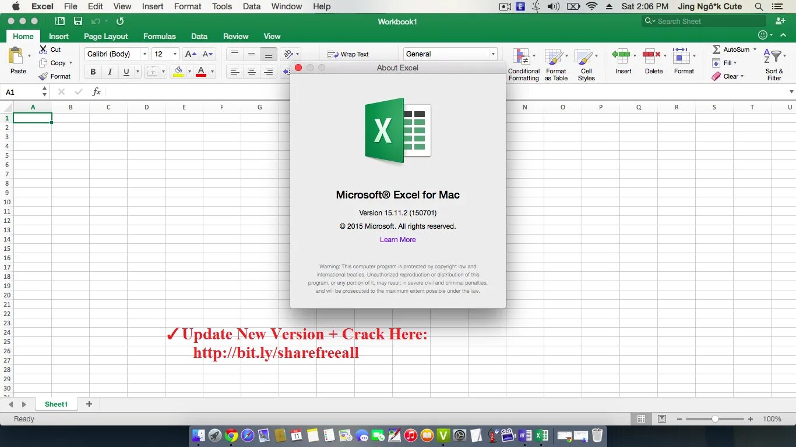Open the font size dropdown

click(x=175, y=54)
